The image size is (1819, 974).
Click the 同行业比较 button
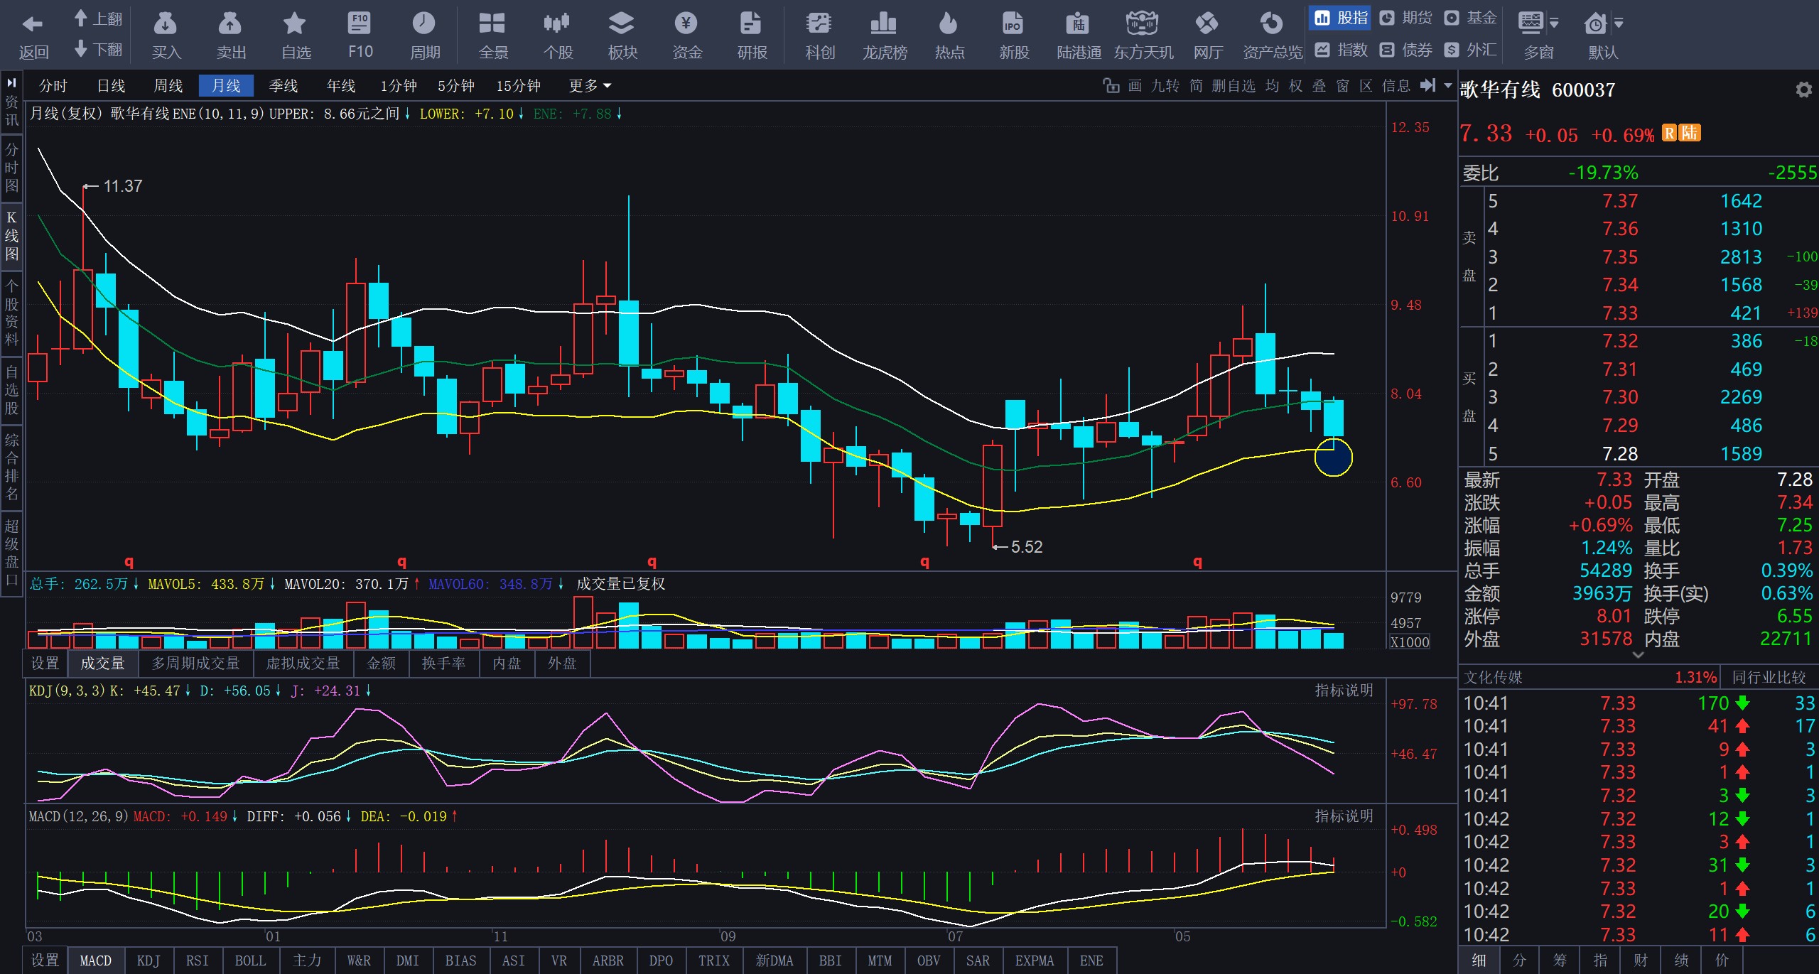tap(1768, 677)
